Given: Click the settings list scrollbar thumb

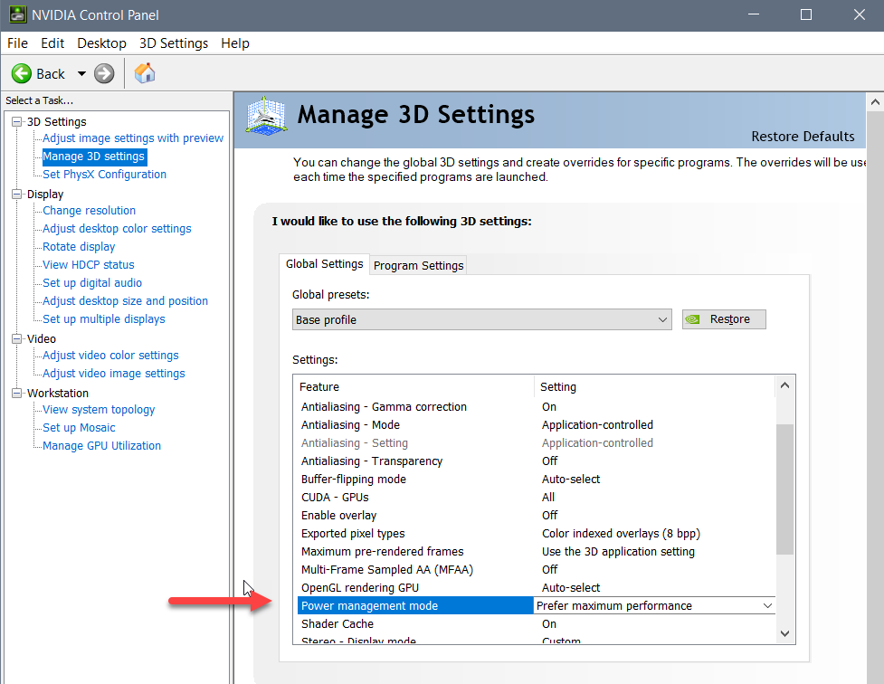Looking at the screenshot, I should pos(784,489).
